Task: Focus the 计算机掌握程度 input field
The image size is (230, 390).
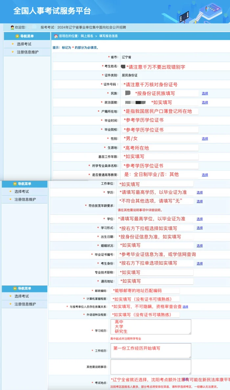Action: coord(145,299)
